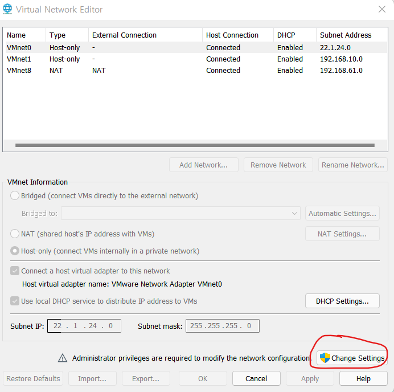Click the Cancel button
The height and width of the screenshot is (392, 394).
[x=256, y=378]
